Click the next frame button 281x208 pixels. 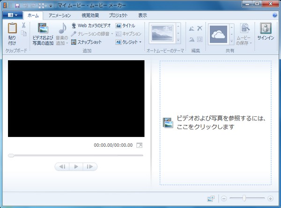90,167
